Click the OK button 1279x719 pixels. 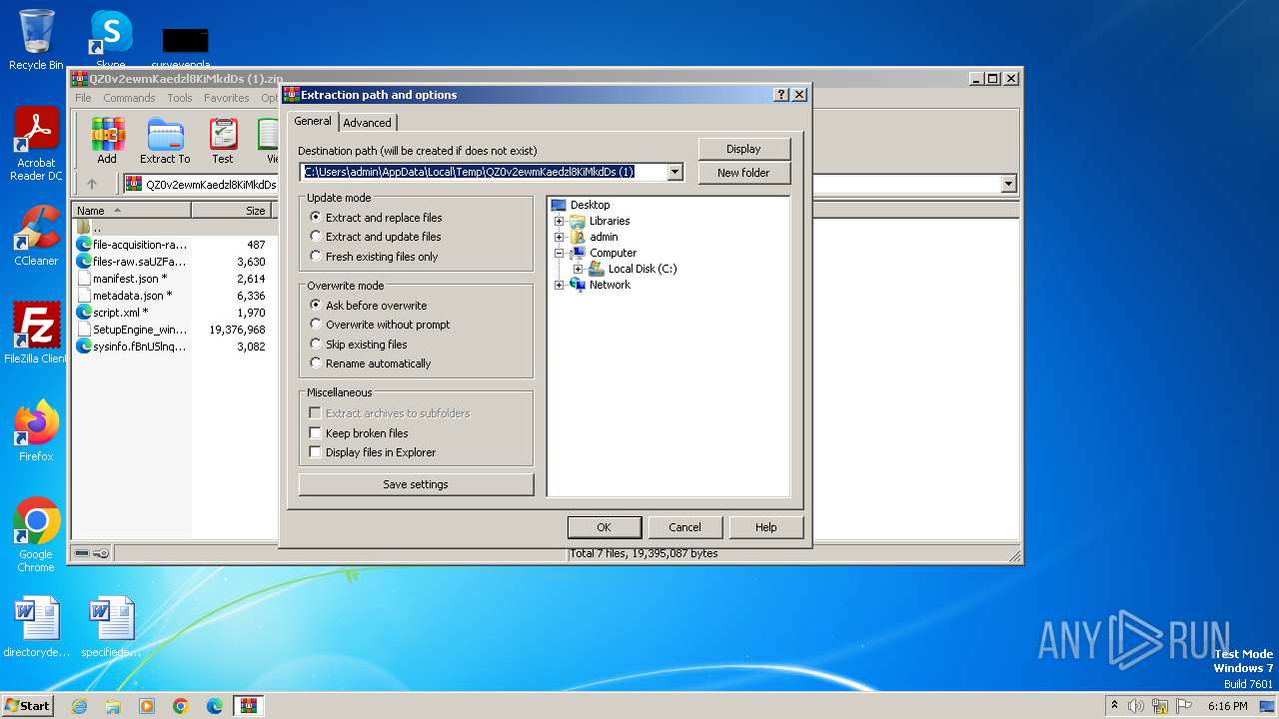[604, 527]
